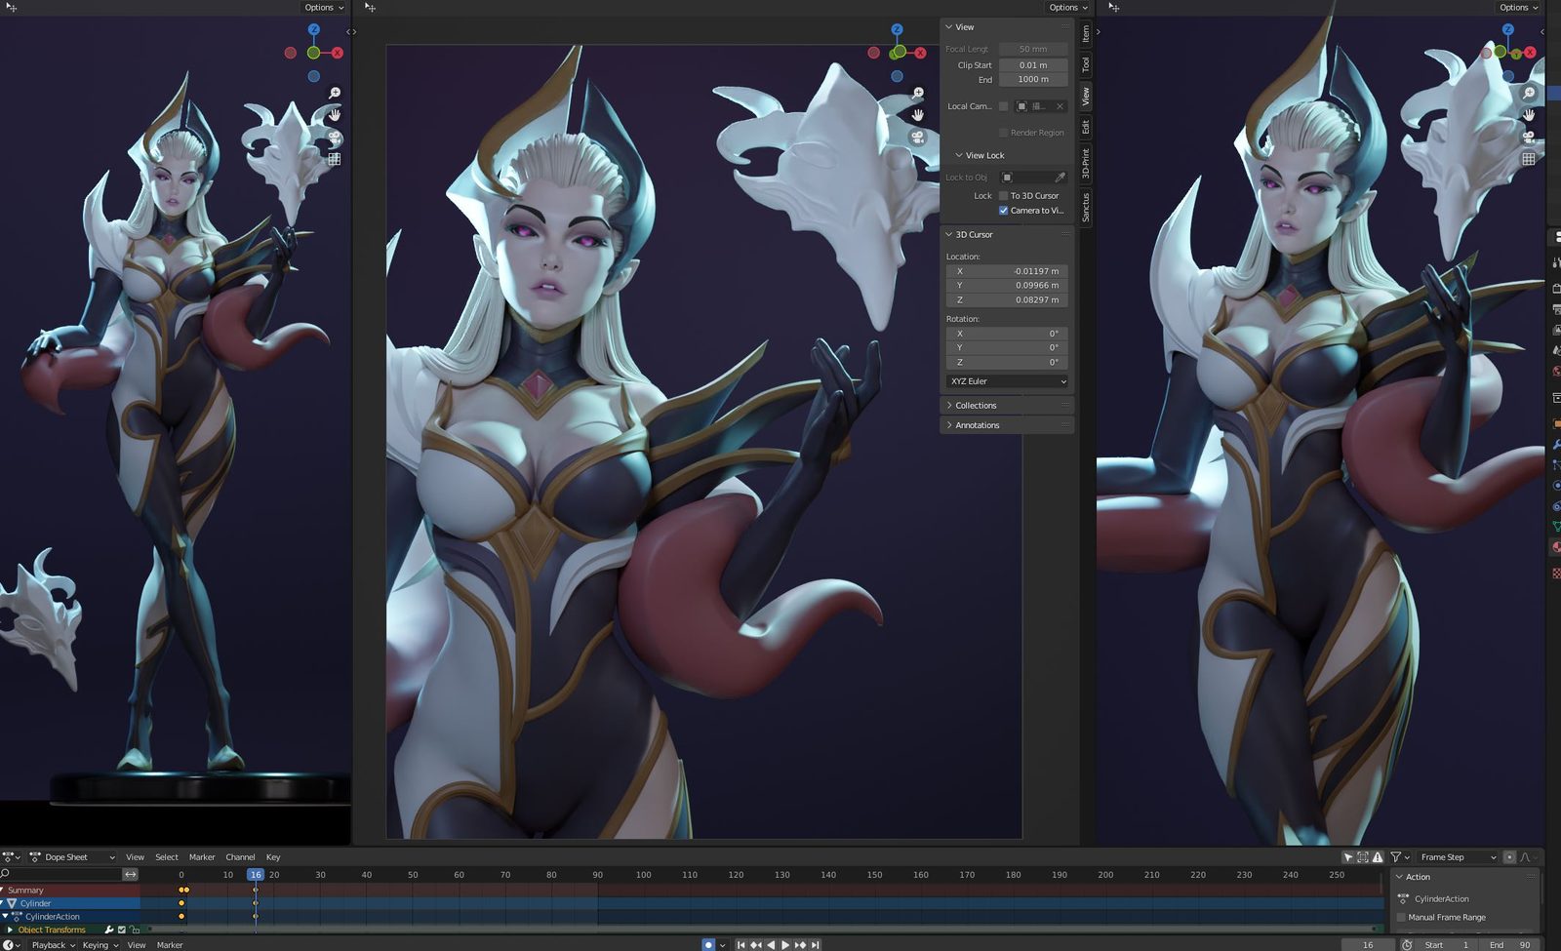Collapse the View Lock subpanel
Viewport: 1561px width, 951px height.
[x=959, y=155]
